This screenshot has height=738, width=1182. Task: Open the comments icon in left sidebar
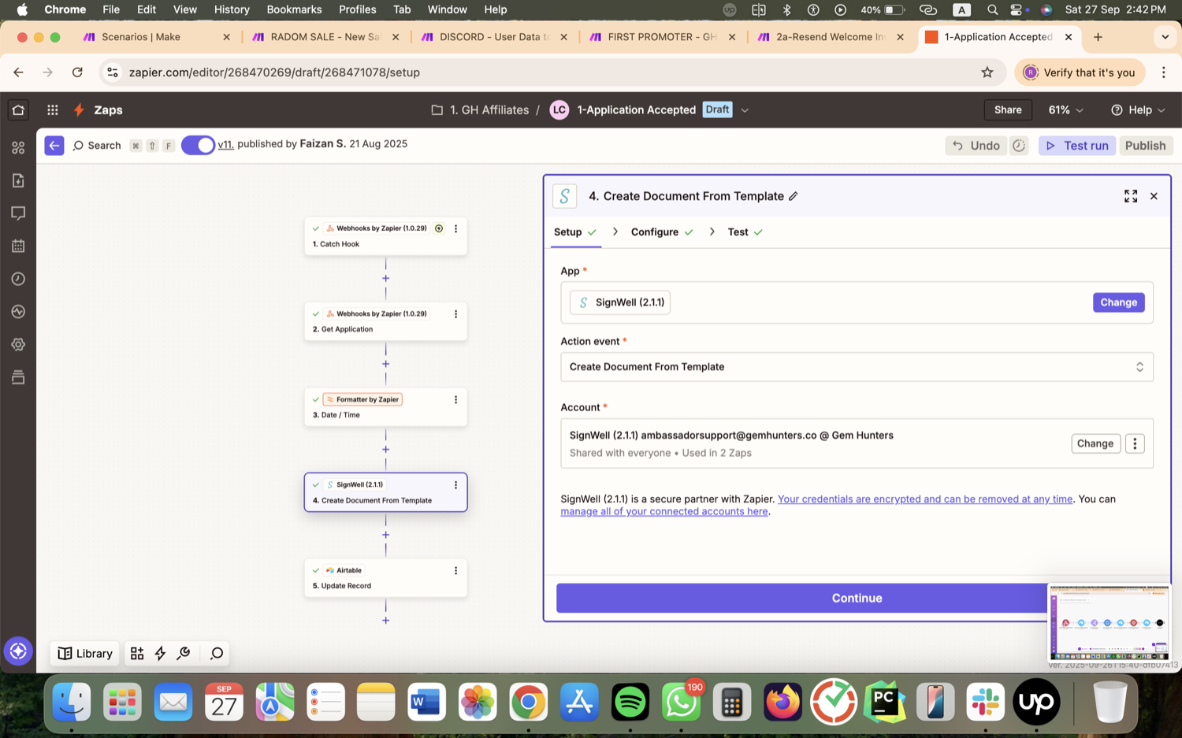pyautogui.click(x=18, y=213)
